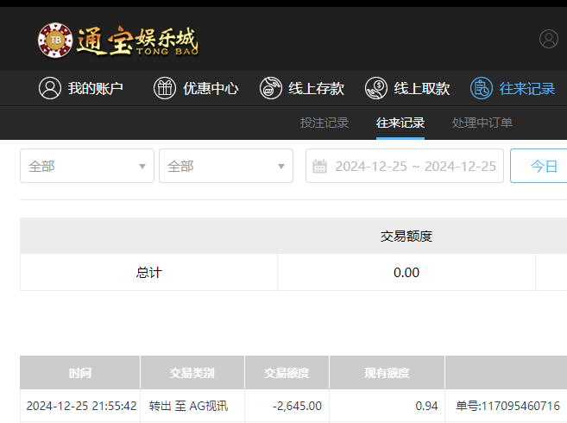Click the 交易类别 column header

coord(192,372)
